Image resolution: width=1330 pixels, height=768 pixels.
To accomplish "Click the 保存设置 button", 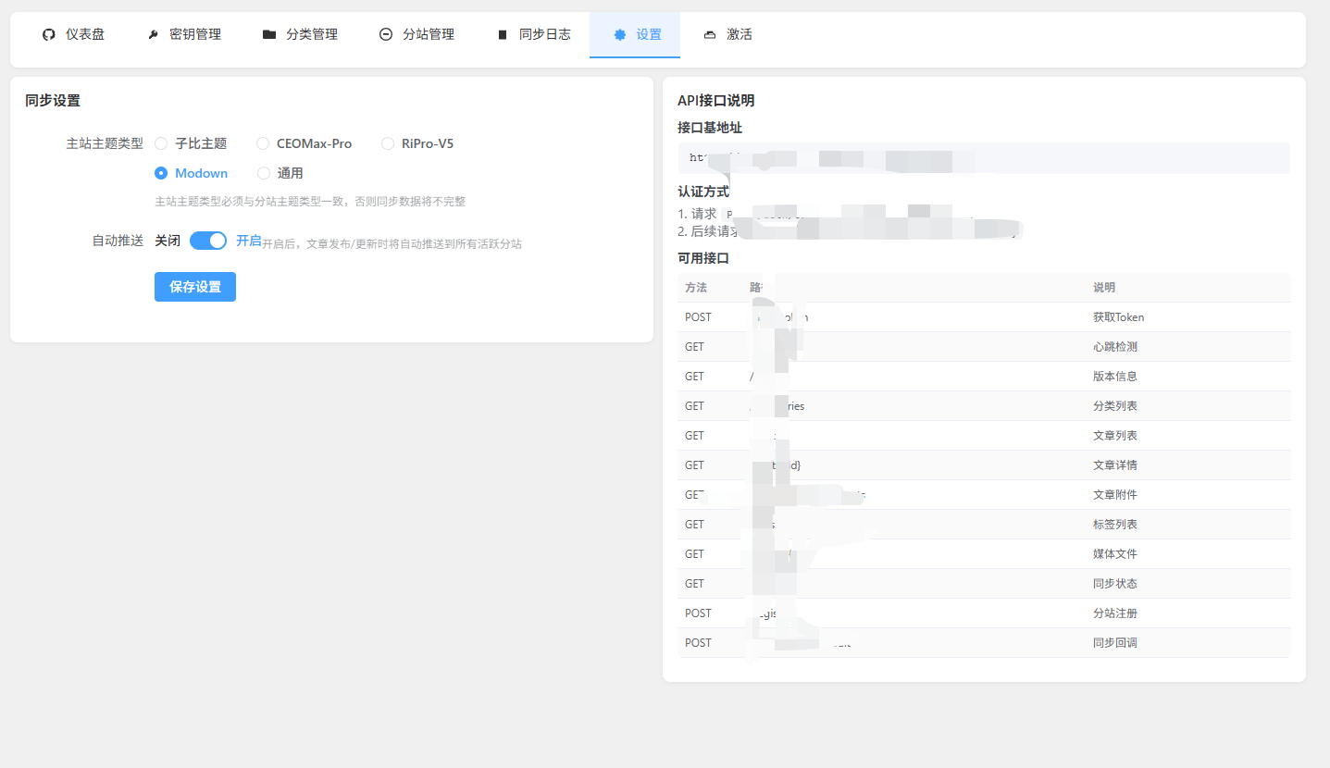I will tap(195, 287).
